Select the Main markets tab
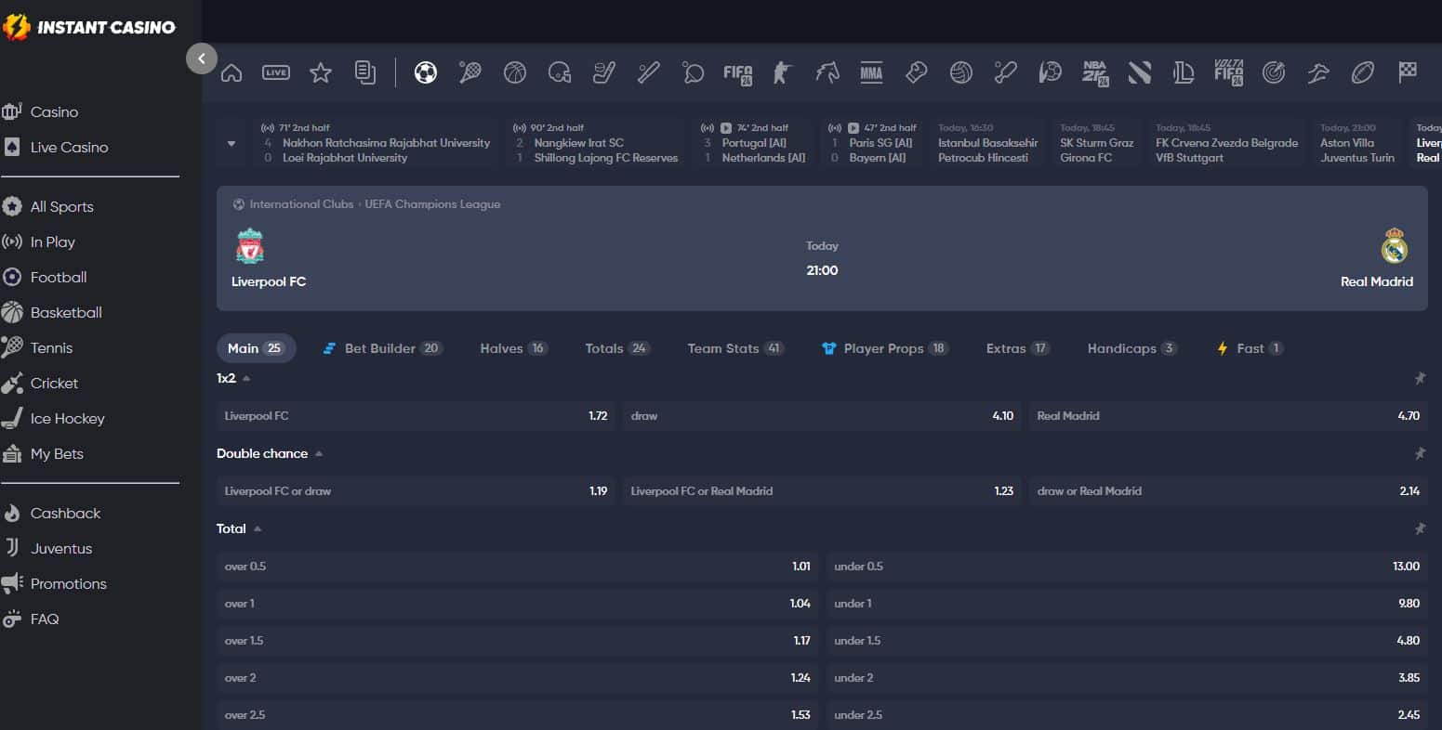Image resolution: width=1442 pixels, height=730 pixels. [256, 348]
